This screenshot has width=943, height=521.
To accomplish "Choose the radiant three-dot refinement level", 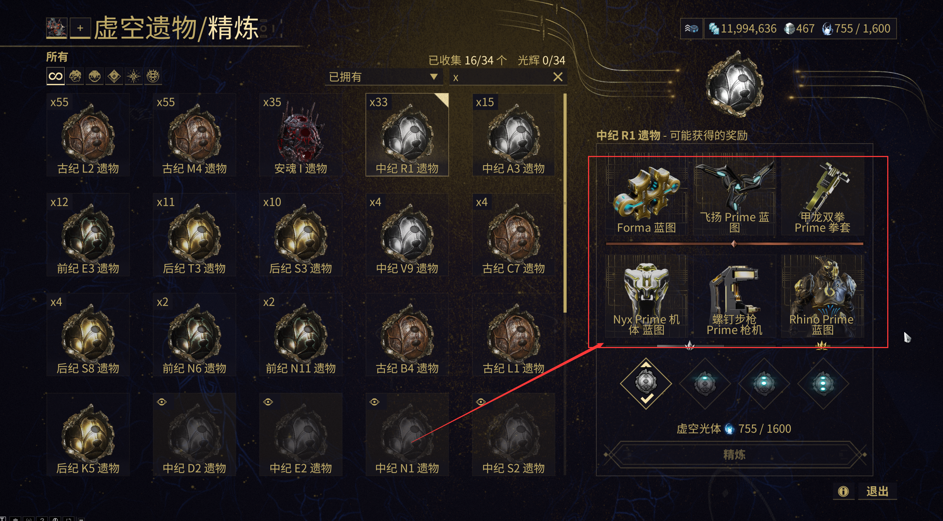I will pyautogui.click(x=823, y=384).
